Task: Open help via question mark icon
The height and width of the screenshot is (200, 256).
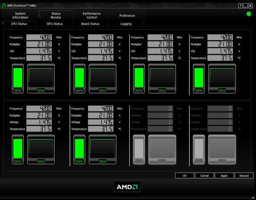Action: point(240,6)
